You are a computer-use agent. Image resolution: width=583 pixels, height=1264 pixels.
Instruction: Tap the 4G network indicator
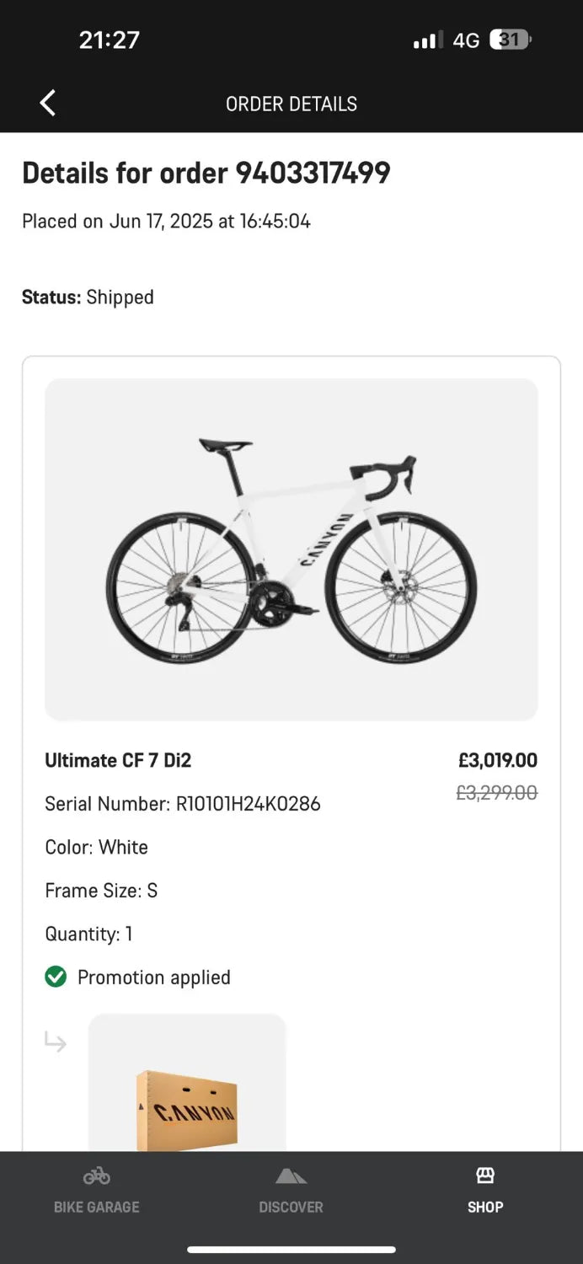[466, 39]
